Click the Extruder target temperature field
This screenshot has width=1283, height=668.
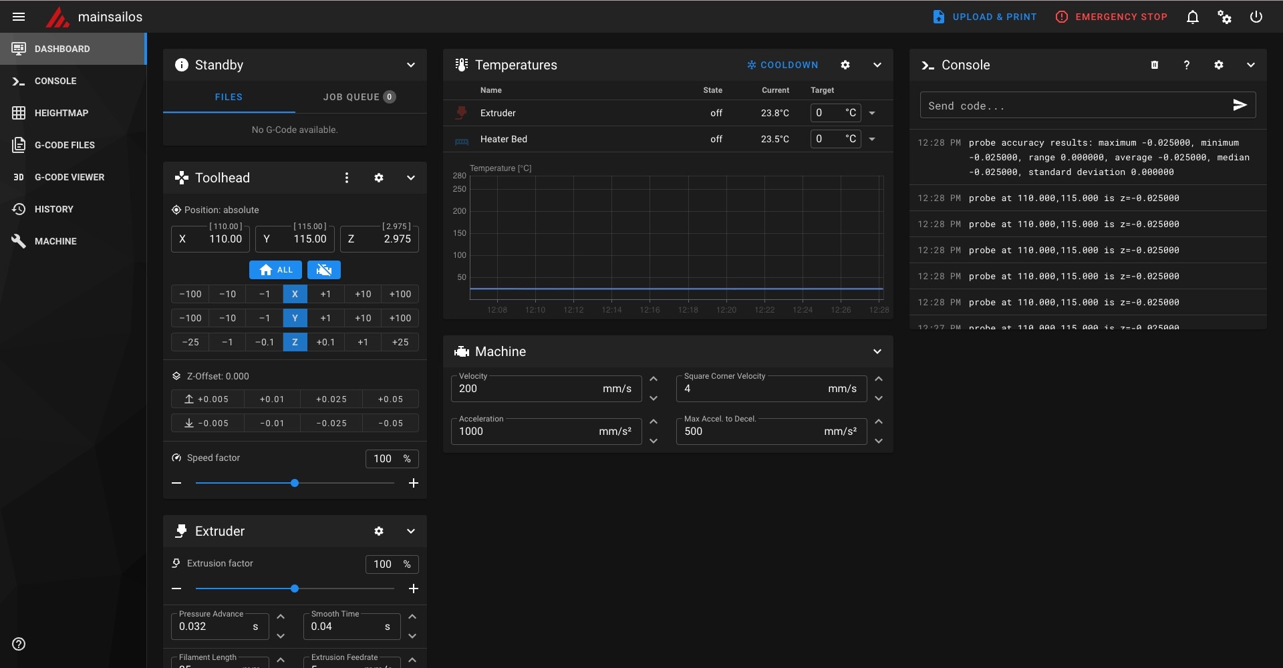(x=835, y=113)
